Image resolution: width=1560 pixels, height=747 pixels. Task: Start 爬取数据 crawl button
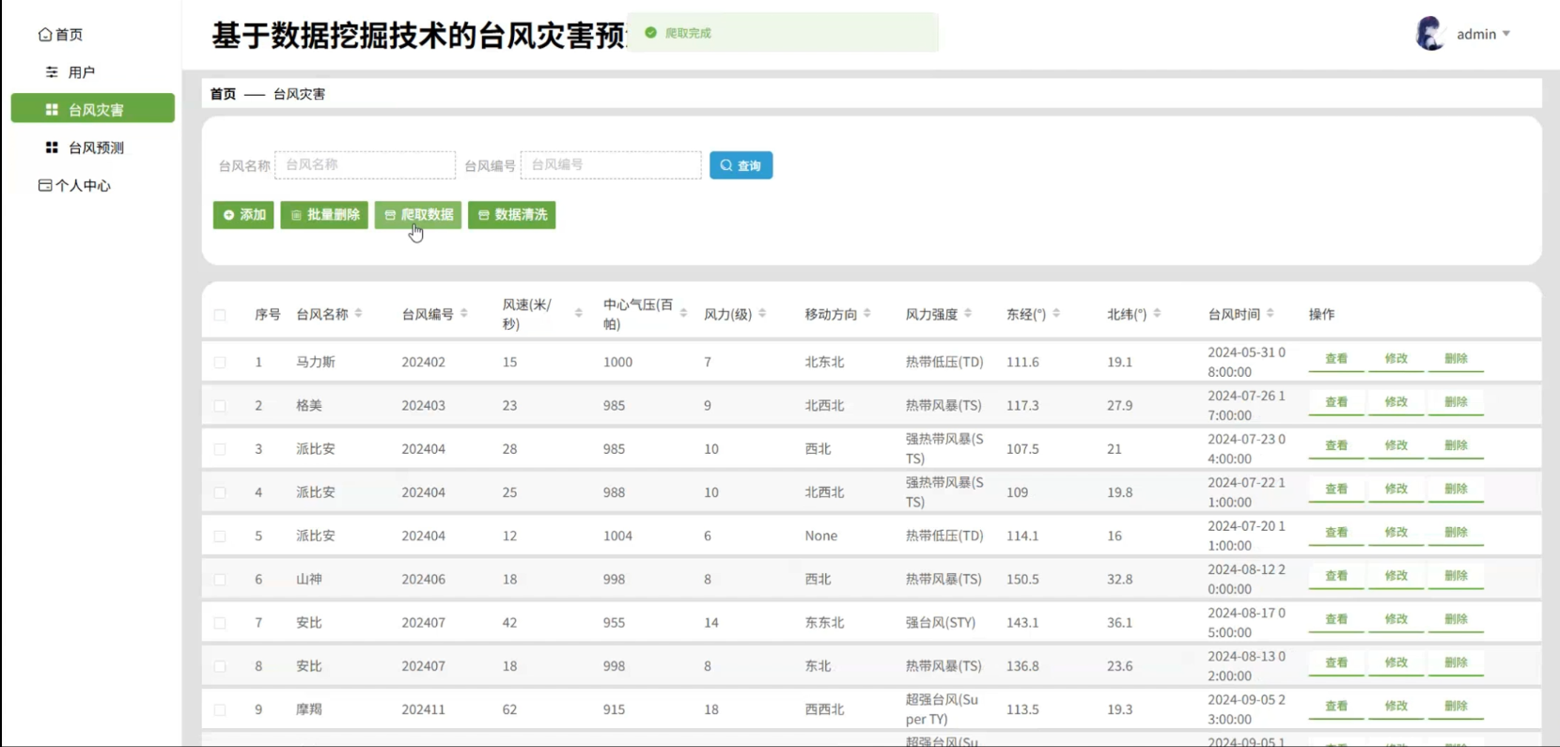point(418,215)
